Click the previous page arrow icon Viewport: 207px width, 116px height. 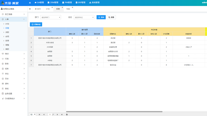point(44,114)
